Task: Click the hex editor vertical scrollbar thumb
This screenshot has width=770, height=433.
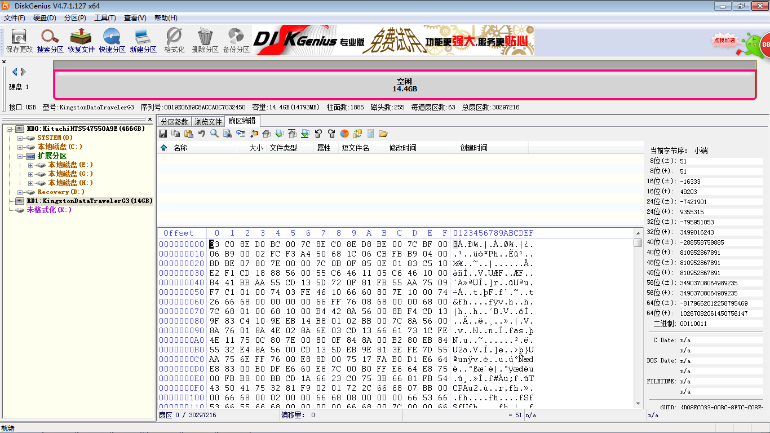Action: click(x=638, y=243)
